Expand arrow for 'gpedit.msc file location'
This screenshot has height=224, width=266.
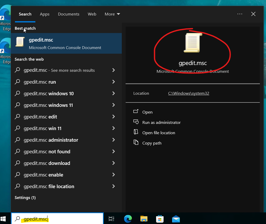click(114, 186)
